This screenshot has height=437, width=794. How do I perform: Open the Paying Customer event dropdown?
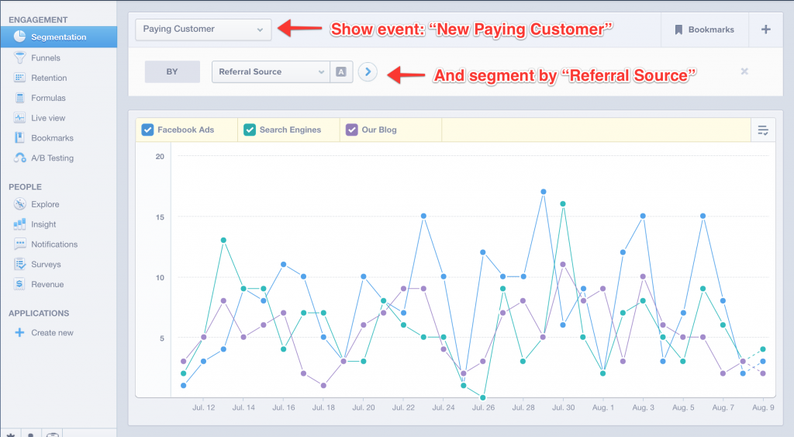click(x=203, y=29)
